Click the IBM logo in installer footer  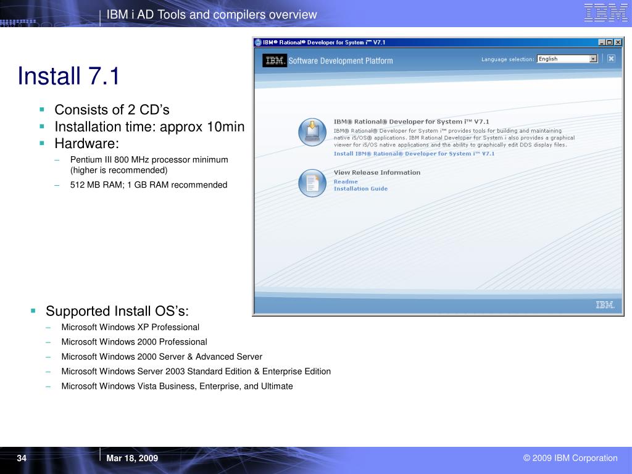click(x=605, y=305)
